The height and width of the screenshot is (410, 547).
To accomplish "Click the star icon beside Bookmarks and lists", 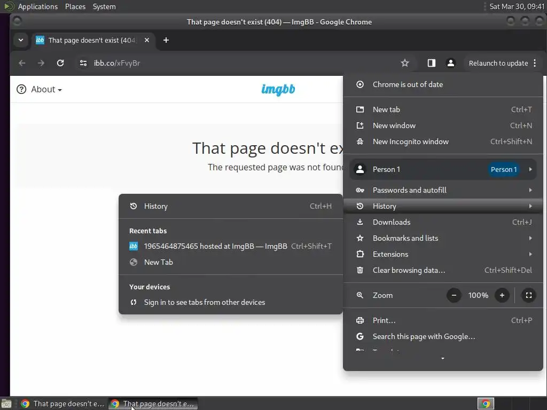I will (360, 238).
